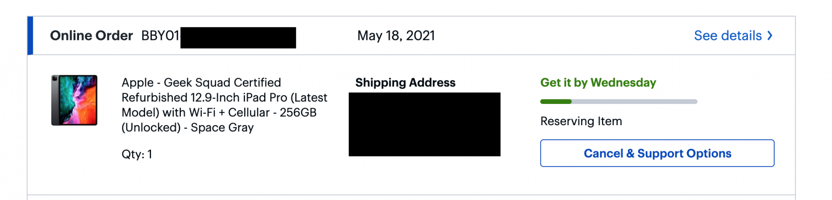
Task: Click the "(Unlocked) - Space Gray" text line
Action: [x=188, y=128]
